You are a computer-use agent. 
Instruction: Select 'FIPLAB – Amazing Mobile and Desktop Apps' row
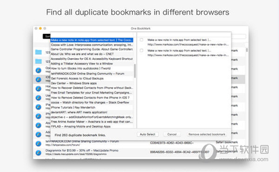(x=92, y=126)
